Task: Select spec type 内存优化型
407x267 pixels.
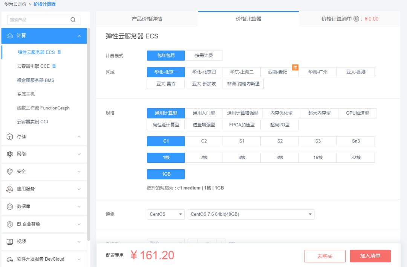Action: [282, 113]
